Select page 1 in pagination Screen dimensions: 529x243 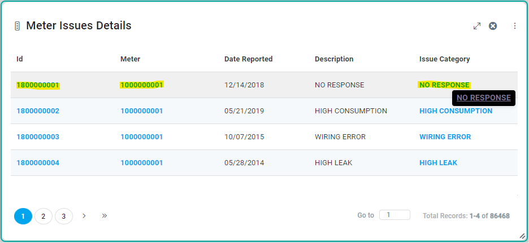point(23,216)
